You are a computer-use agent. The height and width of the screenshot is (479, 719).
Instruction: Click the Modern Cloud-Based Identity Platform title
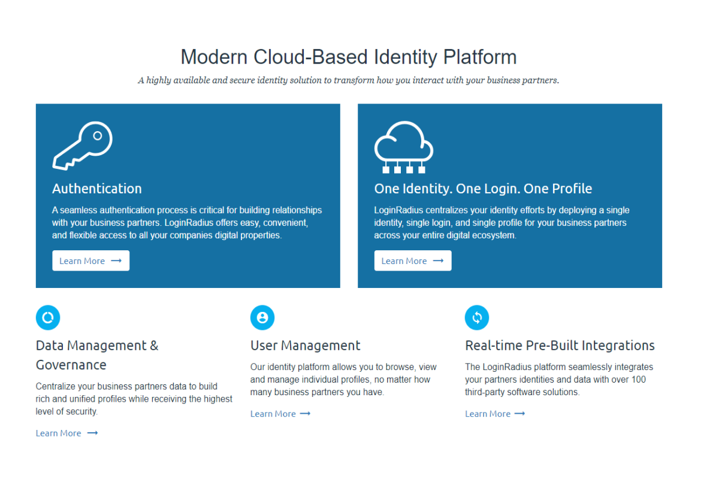click(x=349, y=57)
